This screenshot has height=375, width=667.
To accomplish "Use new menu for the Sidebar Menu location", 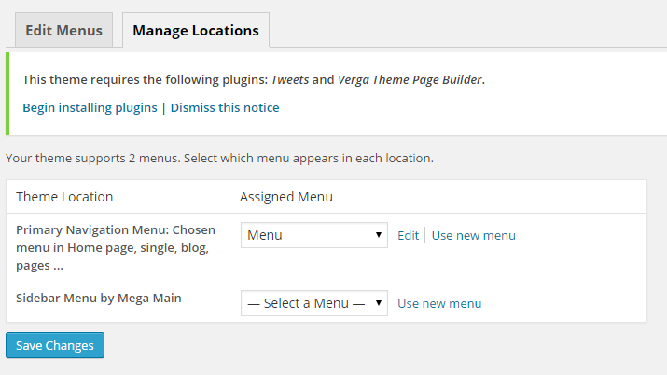I will pos(439,303).
